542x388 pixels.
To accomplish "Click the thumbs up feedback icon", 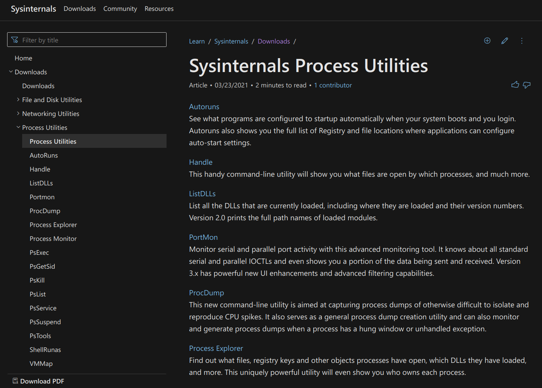I will [515, 85].
